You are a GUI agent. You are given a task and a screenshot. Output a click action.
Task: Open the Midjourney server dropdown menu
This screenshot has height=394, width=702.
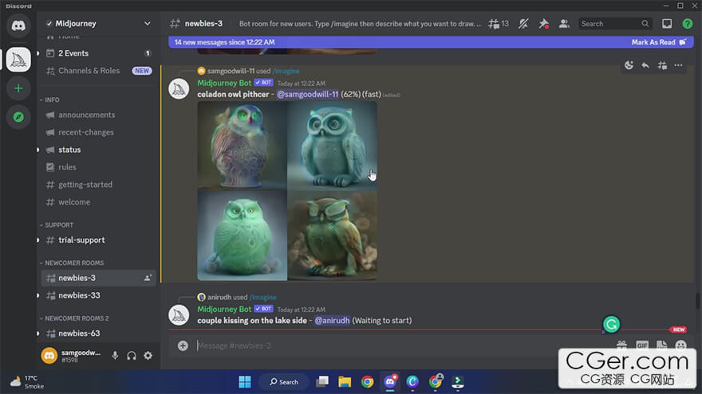pyautogui.click(x=148, y=23)
